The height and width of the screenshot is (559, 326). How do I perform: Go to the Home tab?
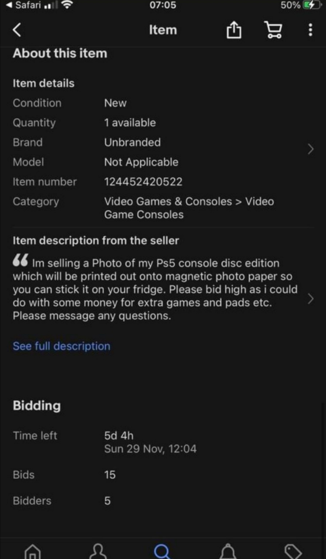[33, 551]
